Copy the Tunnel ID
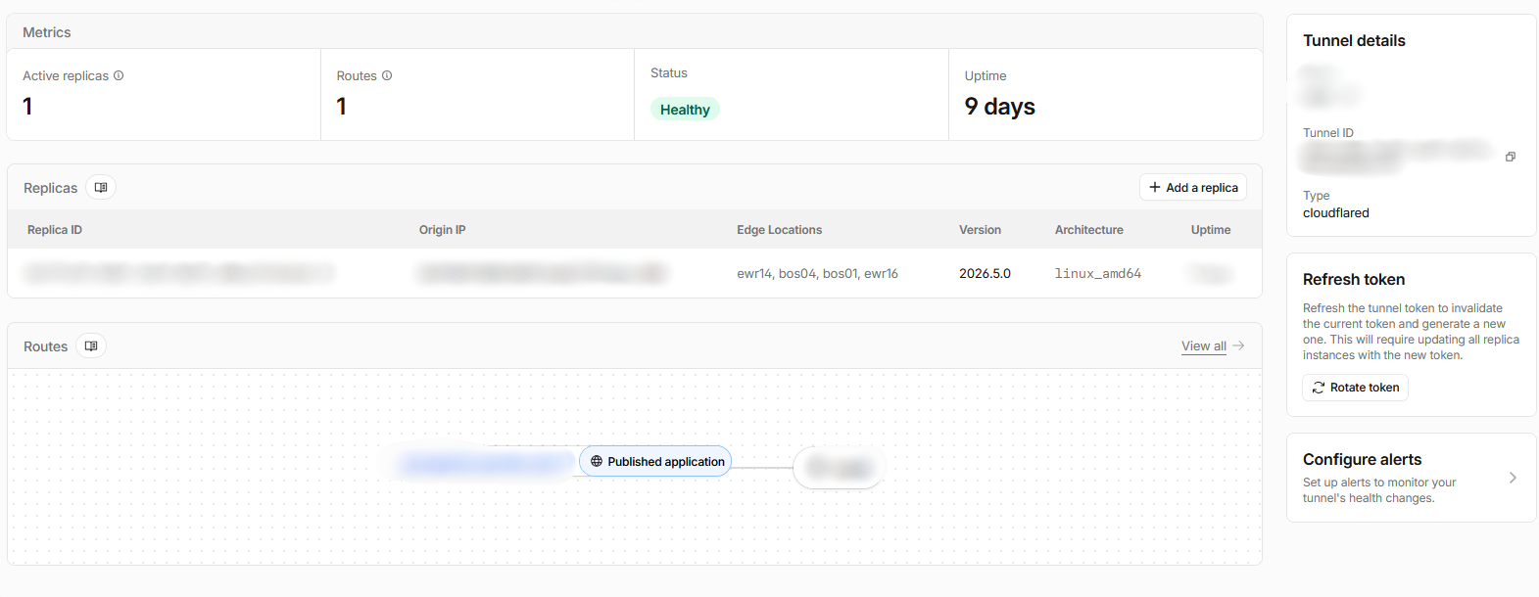Image resolution: width=1539 pixels, height=597 pixels. (1511, 157)
